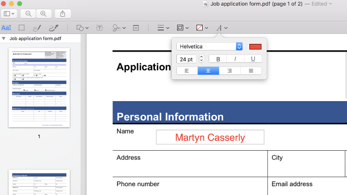Justify the text alignment
The width and height of the screenshot is (347, 195).
point(251,71)
